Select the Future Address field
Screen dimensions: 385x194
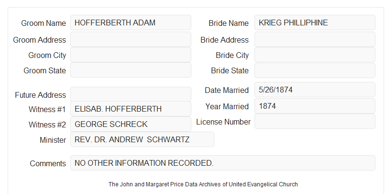tap(131, 94)
